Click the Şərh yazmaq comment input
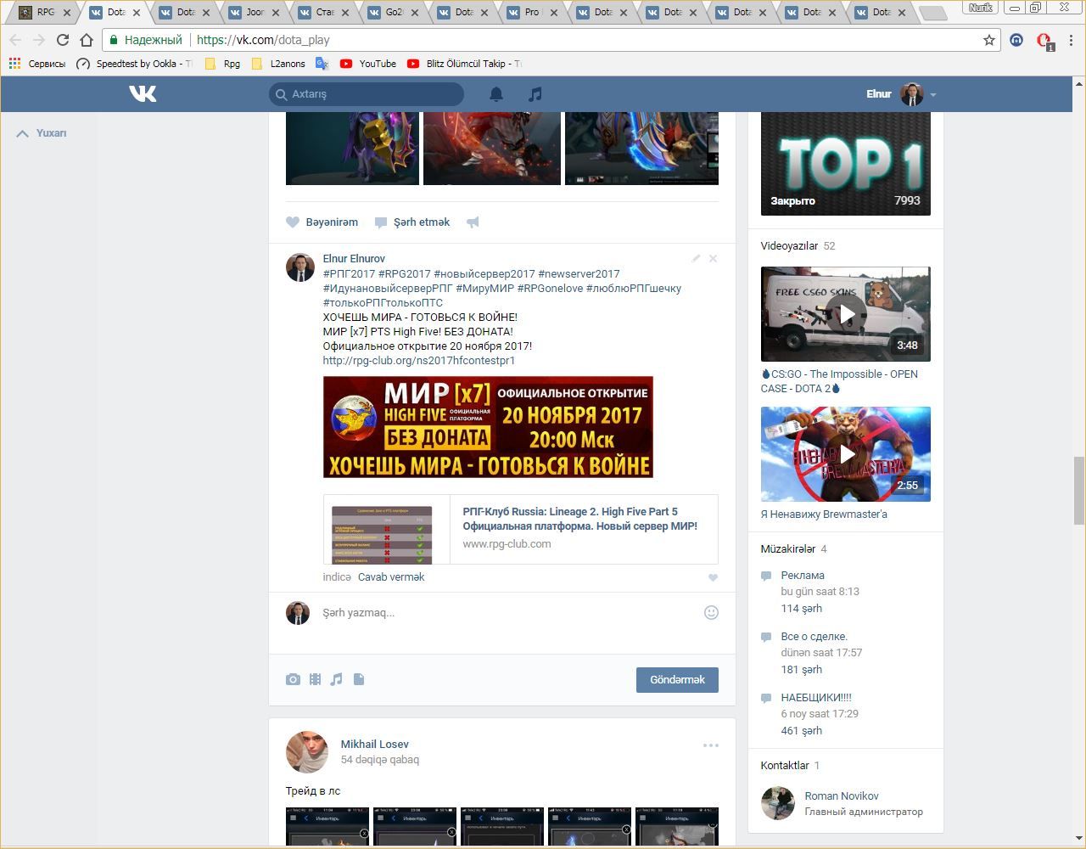 pyautogui.click(x=507, y=613)
